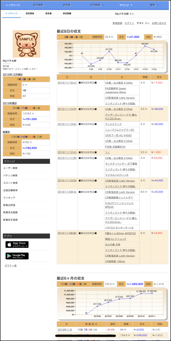Open the CR天下一閃 AC-V4500 machine link
This screenshot has width=171, height=341.
coord(118,135)
